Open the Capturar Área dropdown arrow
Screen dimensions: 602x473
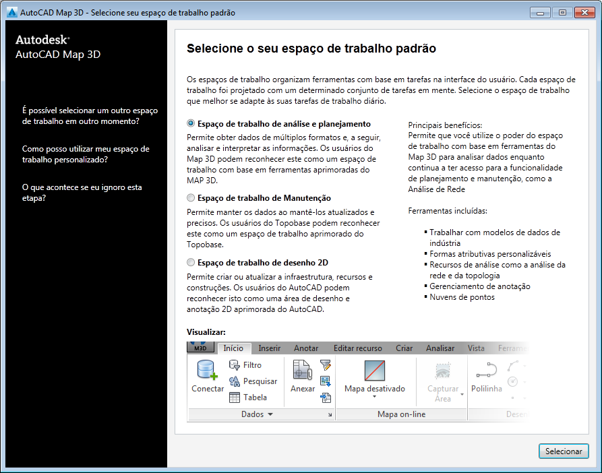click(462, 394)
